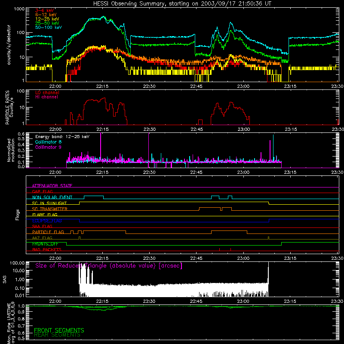Click the GAP FLAG label

click(x=42, y=191)
